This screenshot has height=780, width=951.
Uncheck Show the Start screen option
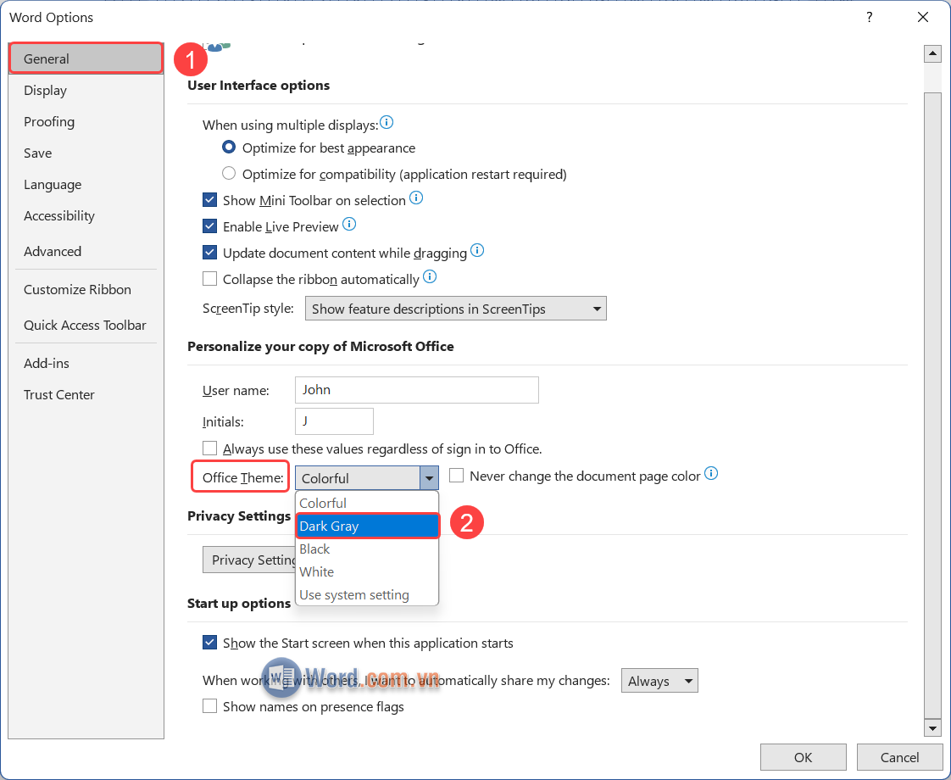point(210,643)
